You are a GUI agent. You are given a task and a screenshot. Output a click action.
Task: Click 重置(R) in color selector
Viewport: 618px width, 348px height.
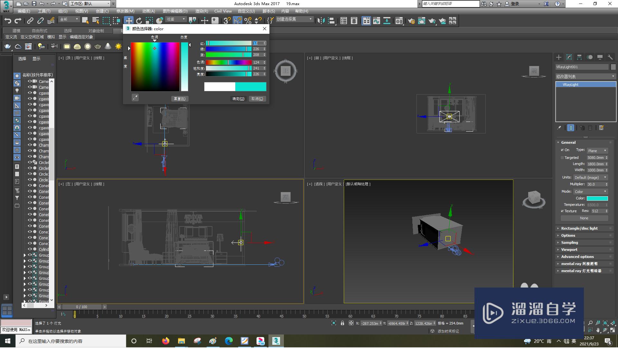(x=180, y=99)
